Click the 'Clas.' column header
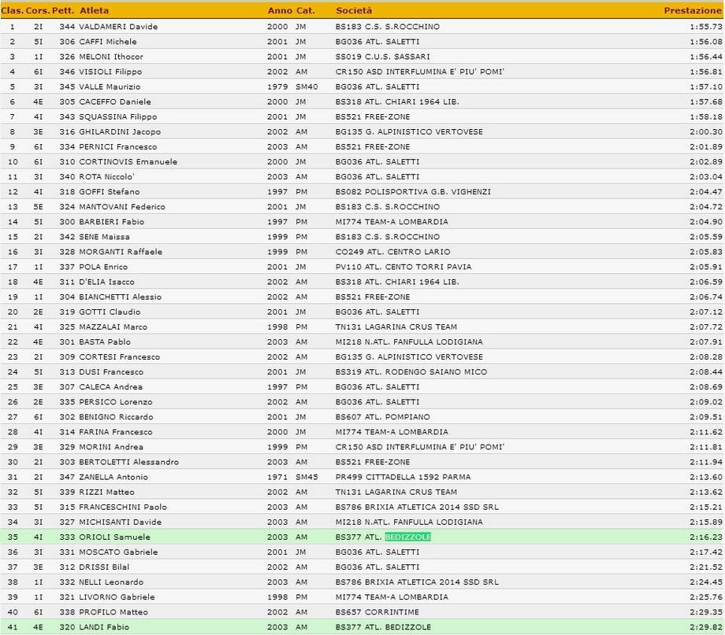This screenshot has width=725, height=635. tap(12, 10)
